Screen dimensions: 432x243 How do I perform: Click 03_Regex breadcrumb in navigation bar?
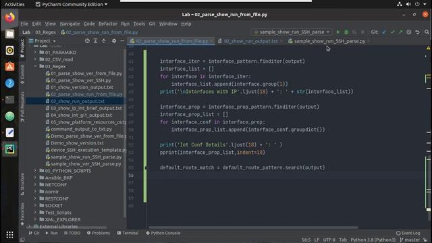click(45, 32)
